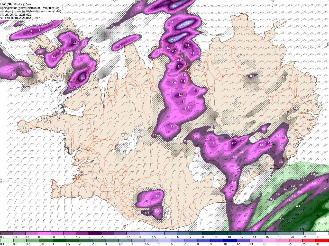Click the '20W' longitude label at top
This screenshot has height=246, width=329.
136,1
